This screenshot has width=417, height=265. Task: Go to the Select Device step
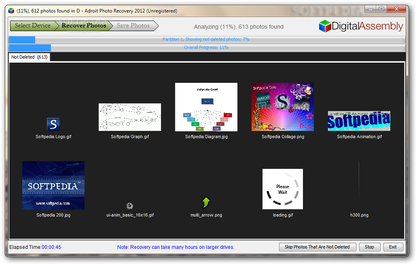click(32, 25)
